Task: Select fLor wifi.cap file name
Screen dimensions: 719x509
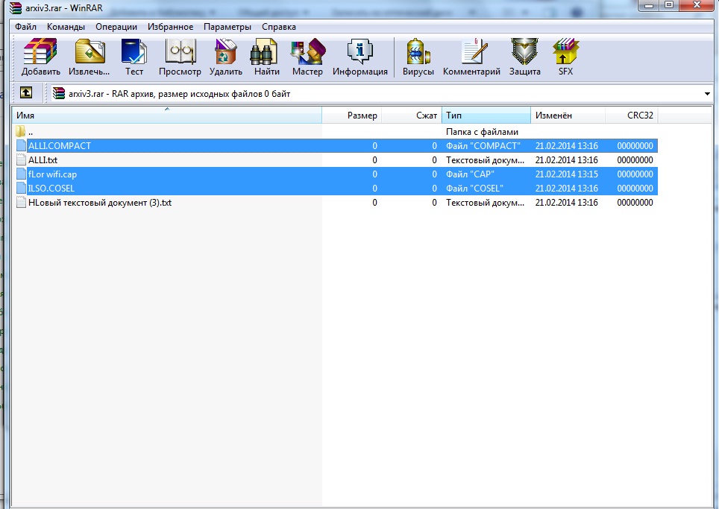Action: pyautogui.click(x=52, y=174)
